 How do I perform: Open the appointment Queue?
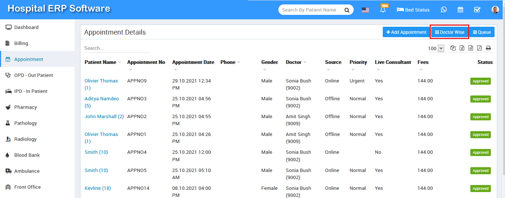pyautogui.click(x=482, y=32)
